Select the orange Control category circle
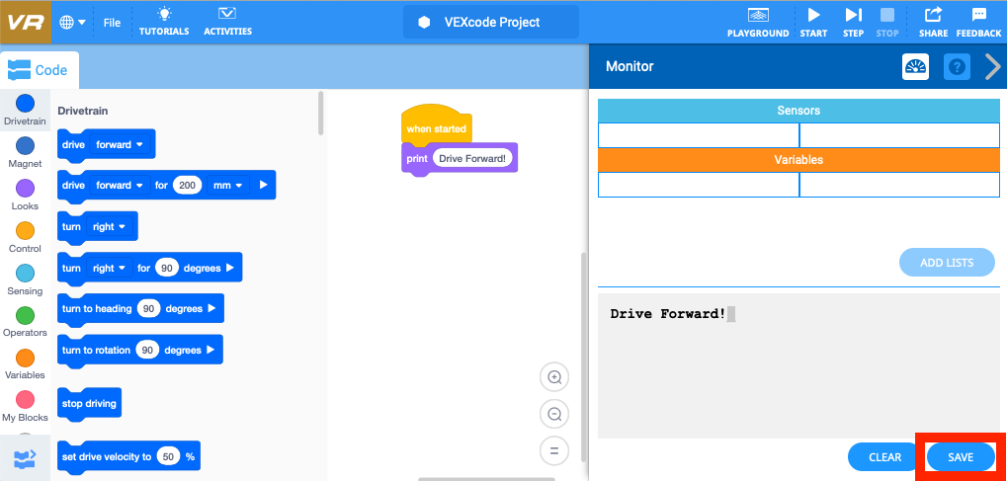The width and height of the screenshot is (1007, 481). click(25, 231)
